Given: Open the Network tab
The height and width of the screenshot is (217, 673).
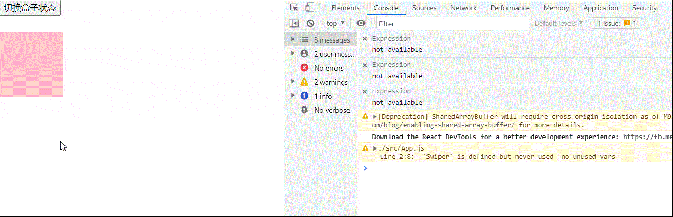Looking at the screenshot, I should pyautogui.click(x=463, y=8).
